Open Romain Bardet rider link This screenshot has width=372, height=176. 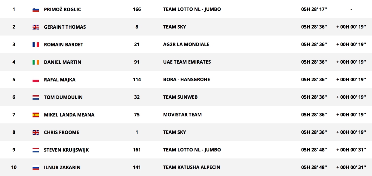click(x=64, y=45)
